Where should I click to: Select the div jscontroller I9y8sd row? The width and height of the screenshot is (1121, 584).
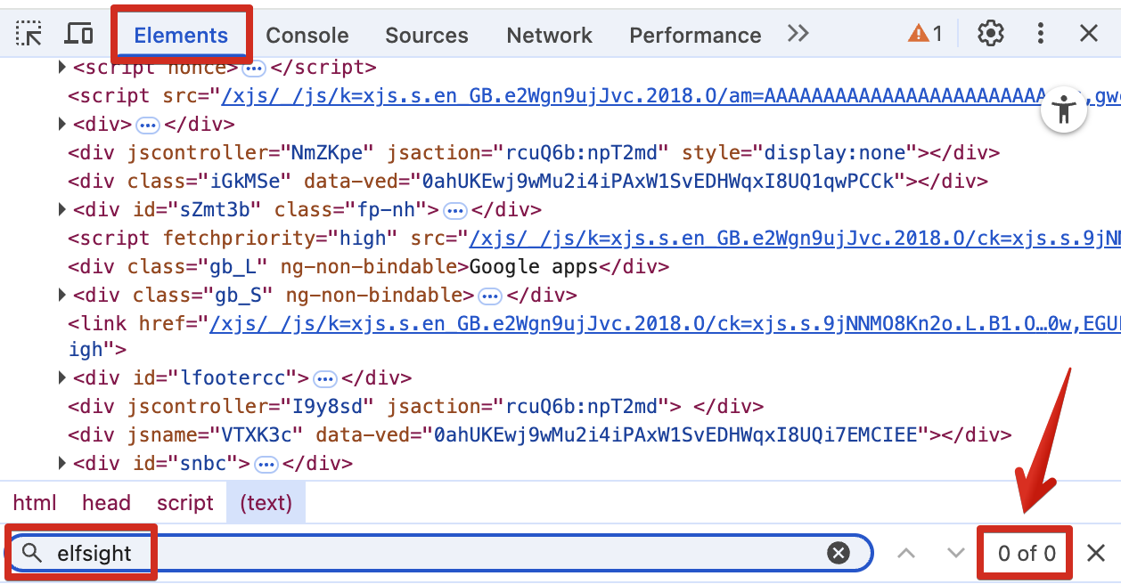415,407
